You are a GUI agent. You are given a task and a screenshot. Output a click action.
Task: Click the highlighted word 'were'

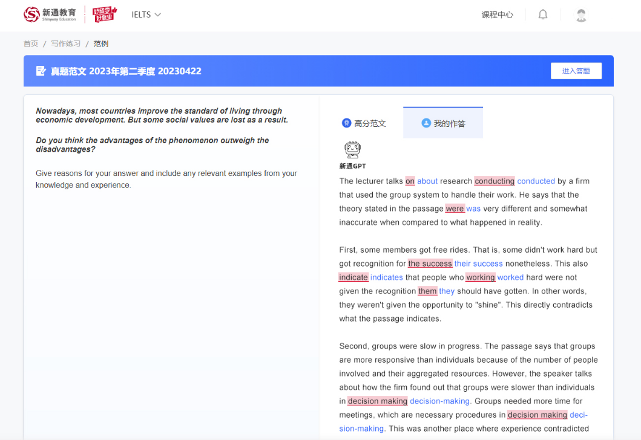coord(455,209)
